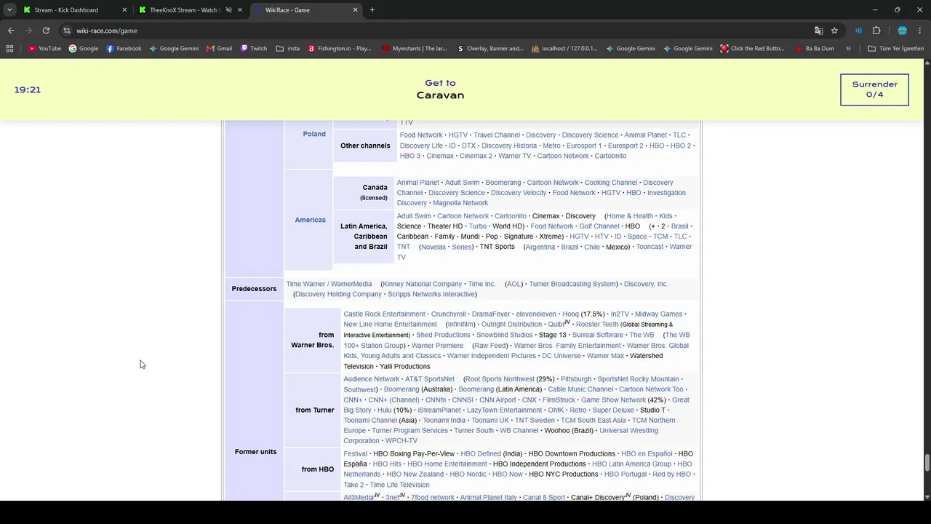This screenshot has width=931, height=524.
Task: Follow the Rooster Teeth link
Action: pos(596,325)
